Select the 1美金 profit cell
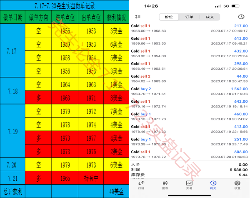The image size is (250, 198). point(116,84)
